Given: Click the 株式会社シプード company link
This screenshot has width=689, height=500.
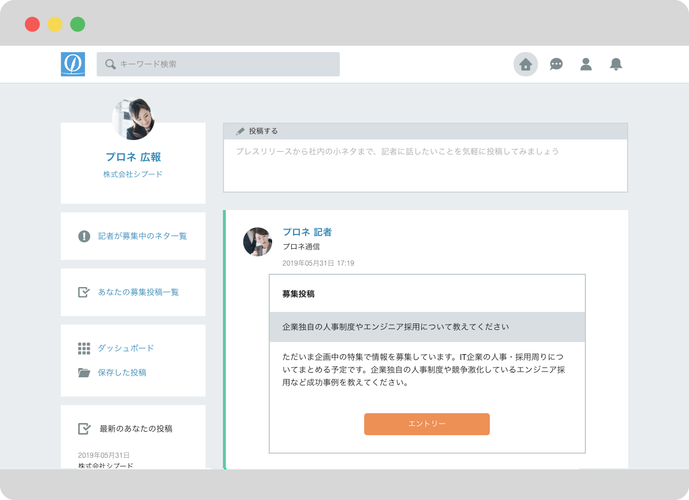Looking at the screenshot, I should point(133,174).
